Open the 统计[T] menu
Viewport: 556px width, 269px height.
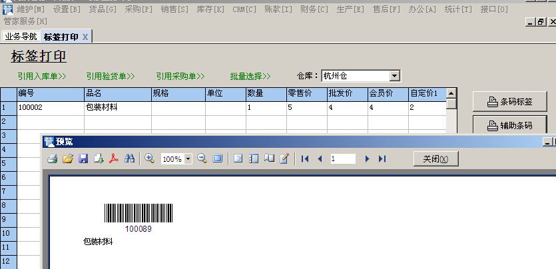[x=458, y=9]
